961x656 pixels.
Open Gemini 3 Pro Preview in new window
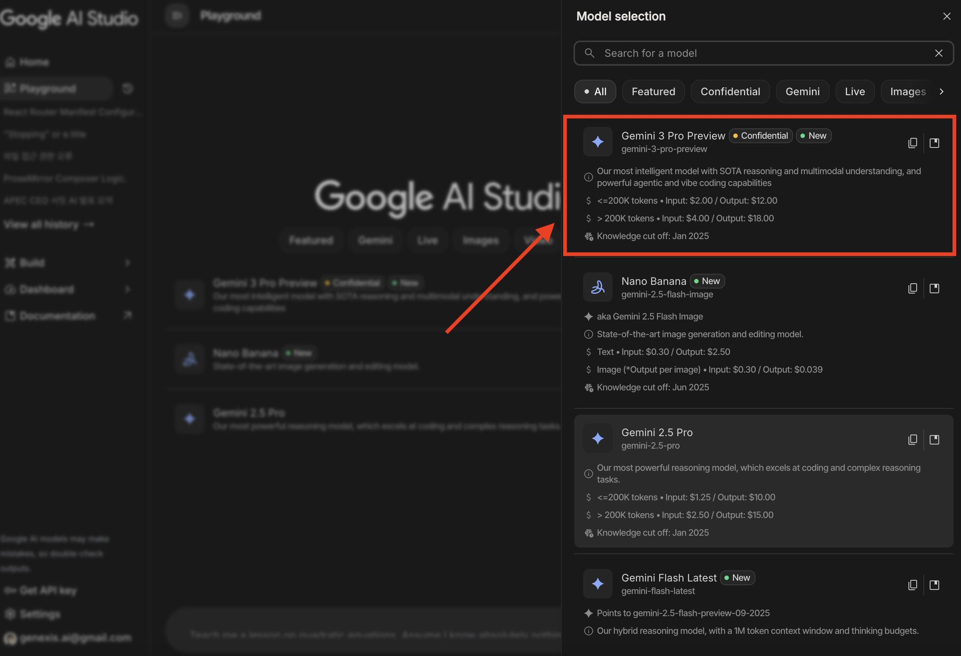click(x=934, y=143)
